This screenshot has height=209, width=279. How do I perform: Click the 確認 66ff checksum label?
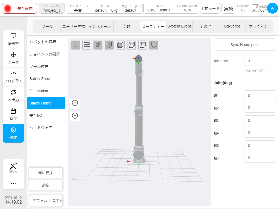coord(263,8)
